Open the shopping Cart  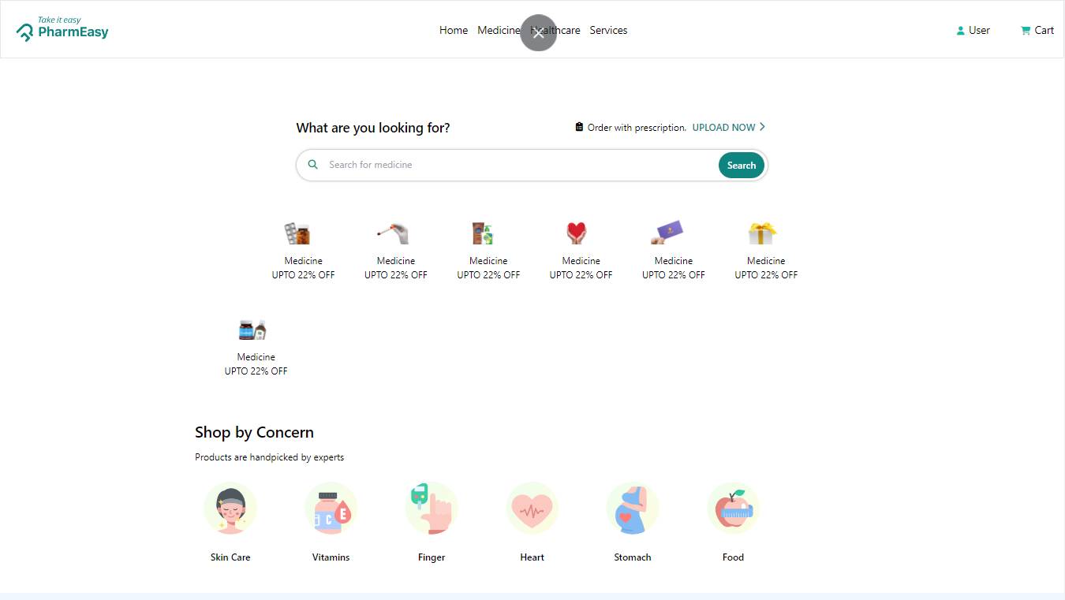tap(1037, 31)
